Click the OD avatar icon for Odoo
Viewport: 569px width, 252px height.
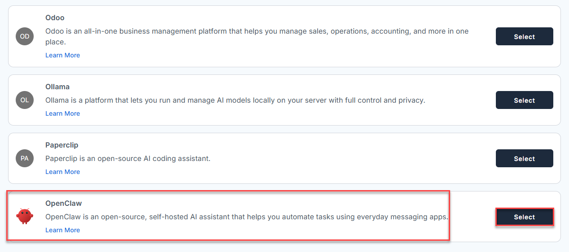coord(25,36)
